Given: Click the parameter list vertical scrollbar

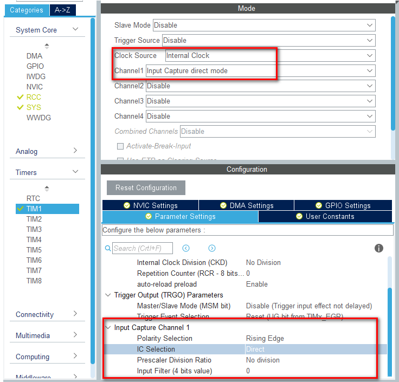Looking at the screenshot, I should coord(390,332).
